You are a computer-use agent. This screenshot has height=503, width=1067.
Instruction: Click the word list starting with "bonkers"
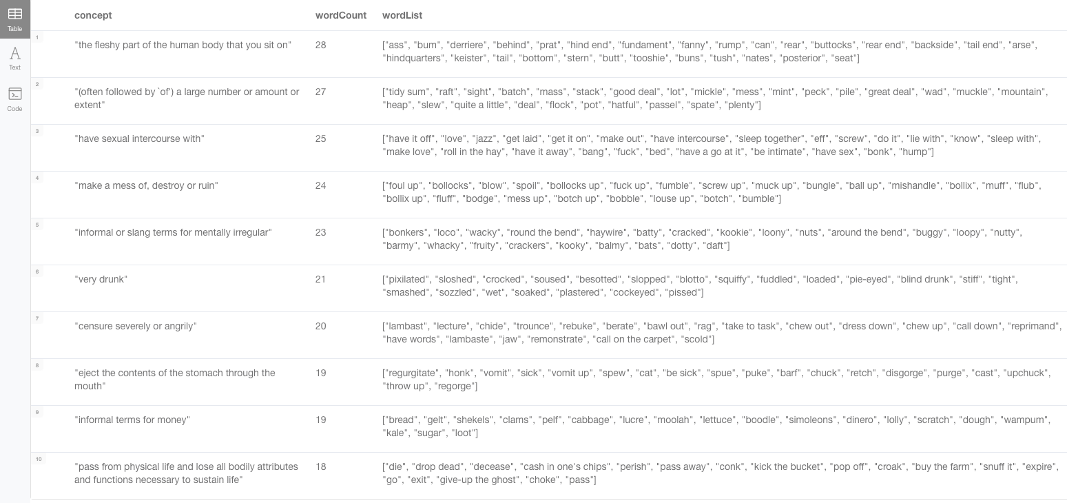(x=702, y=238)
